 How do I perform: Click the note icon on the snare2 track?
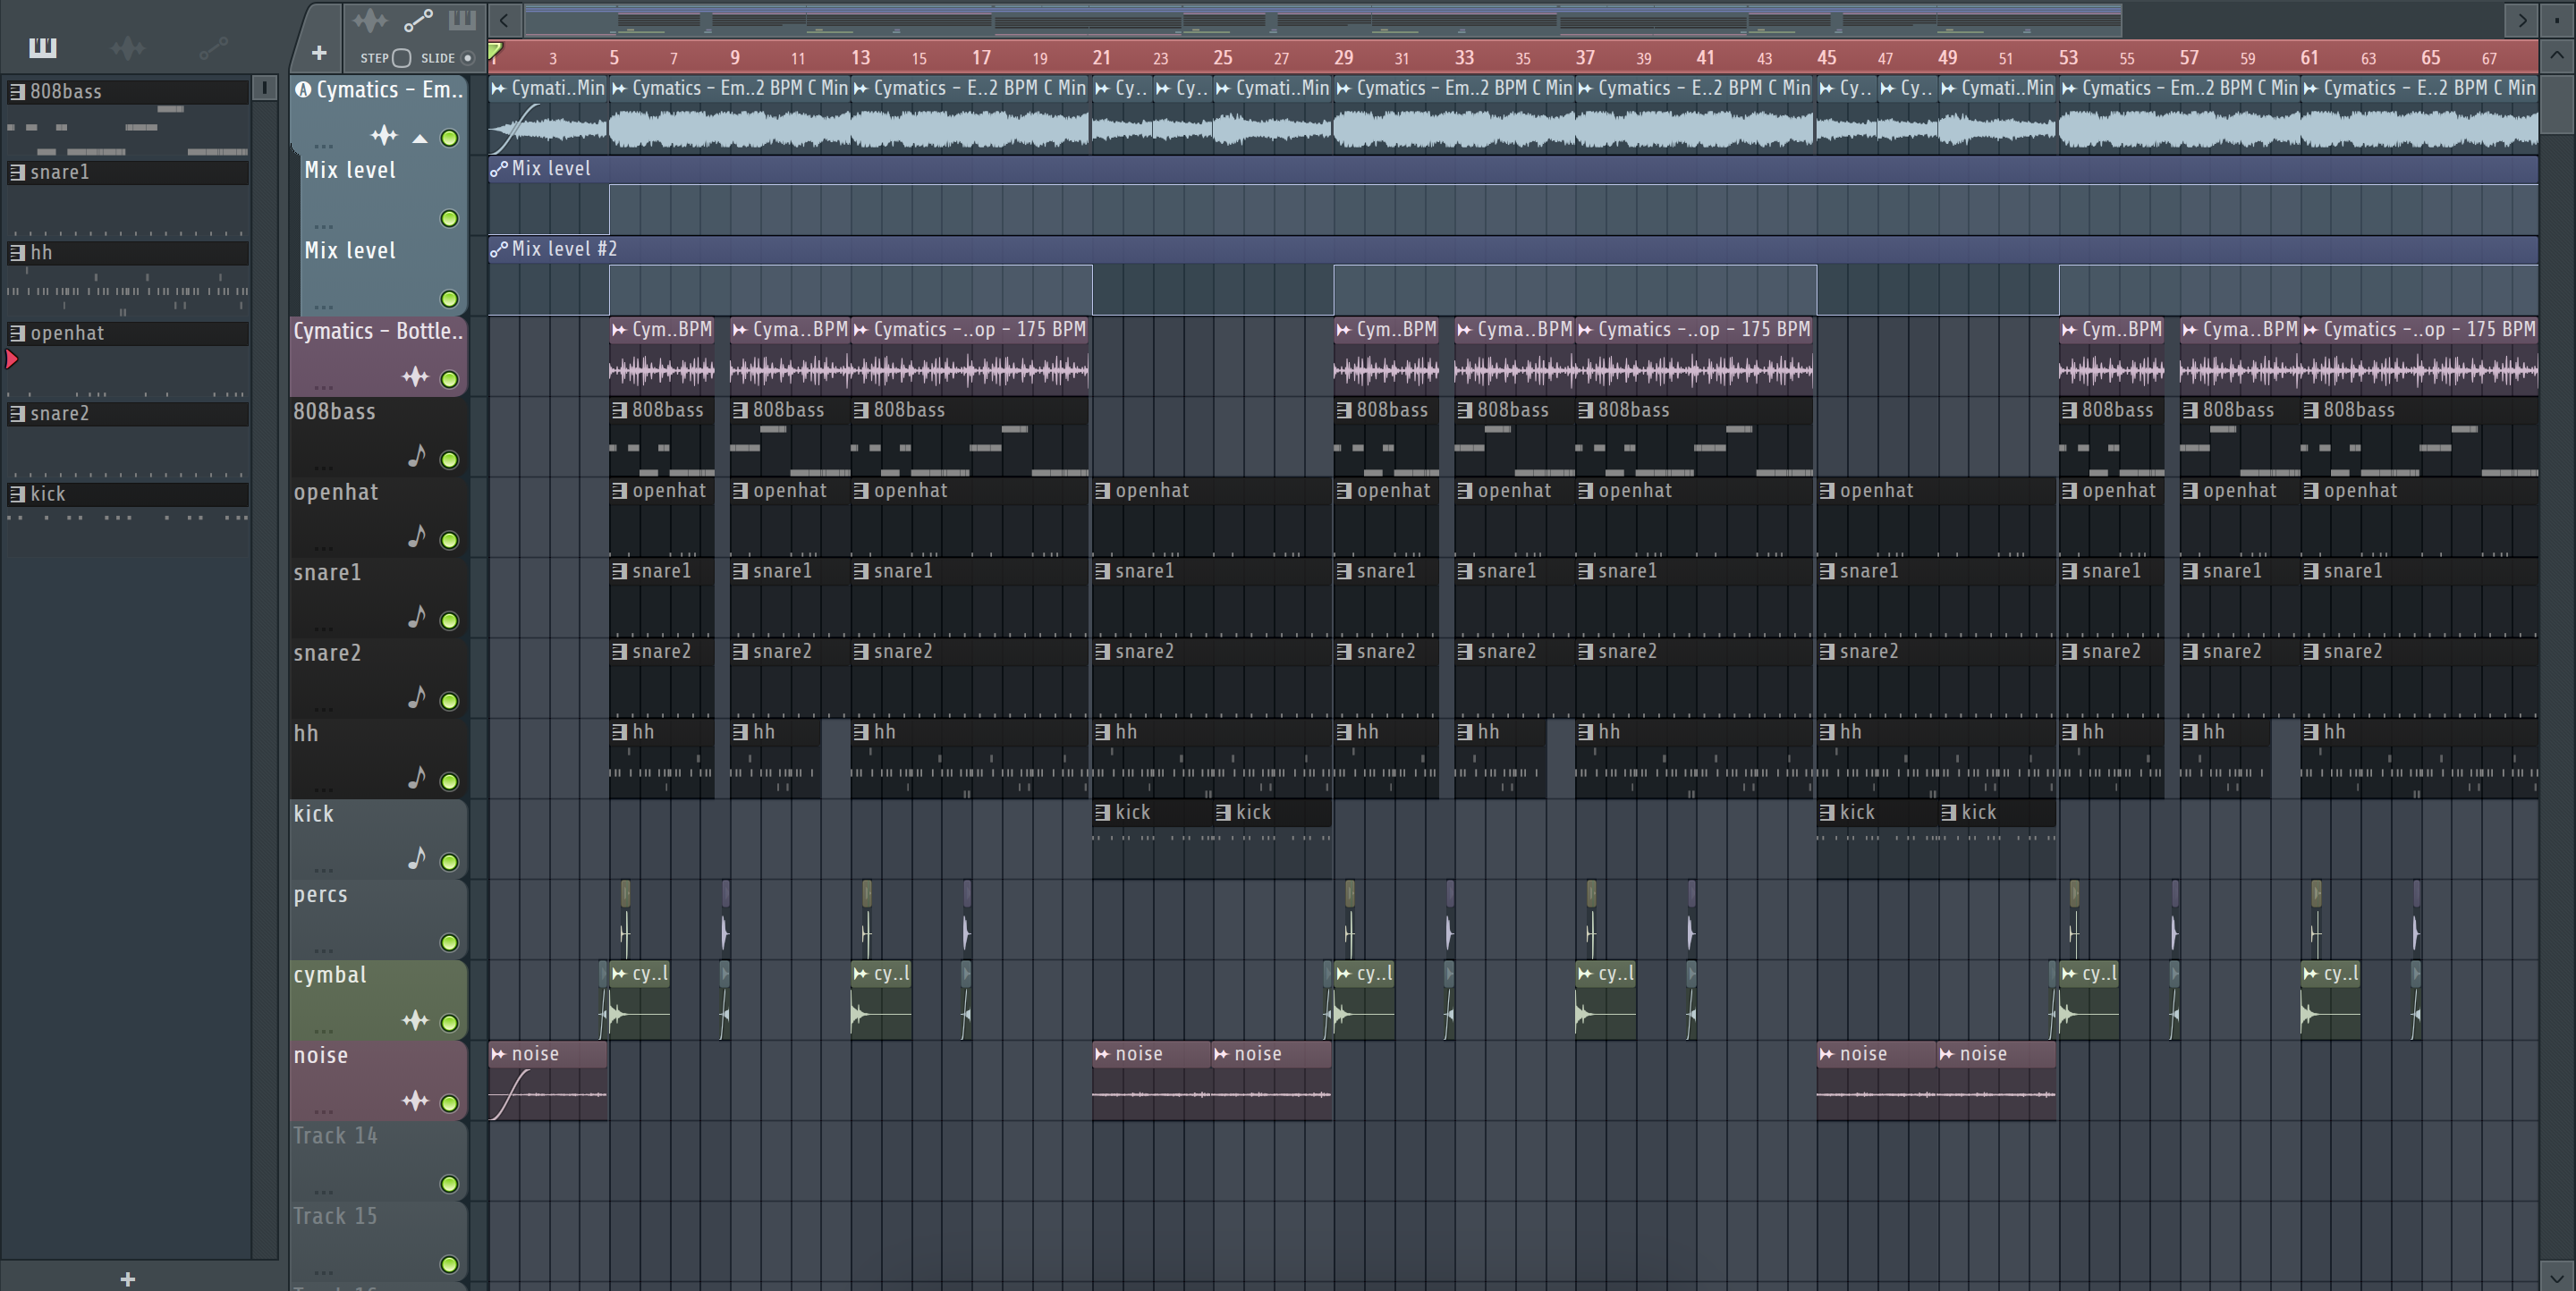pos(417,697)
